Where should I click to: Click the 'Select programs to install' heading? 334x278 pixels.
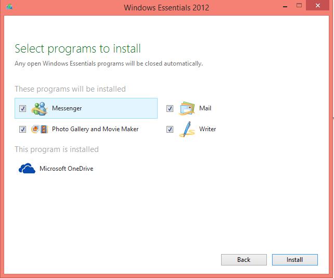click(x=78, y=49)
